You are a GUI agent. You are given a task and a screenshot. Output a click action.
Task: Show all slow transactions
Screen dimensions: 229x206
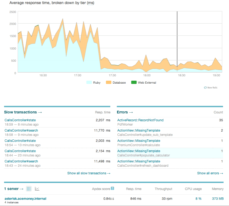coord(89,173)
